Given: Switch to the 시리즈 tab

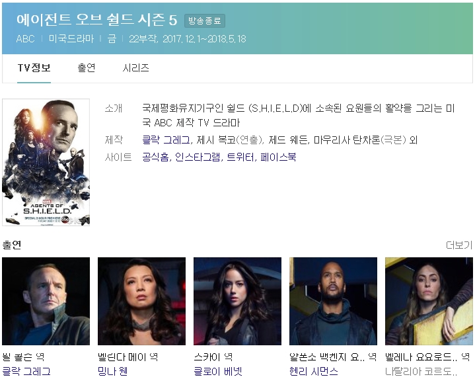Looking at the screenshot, I should coord(135,67).
